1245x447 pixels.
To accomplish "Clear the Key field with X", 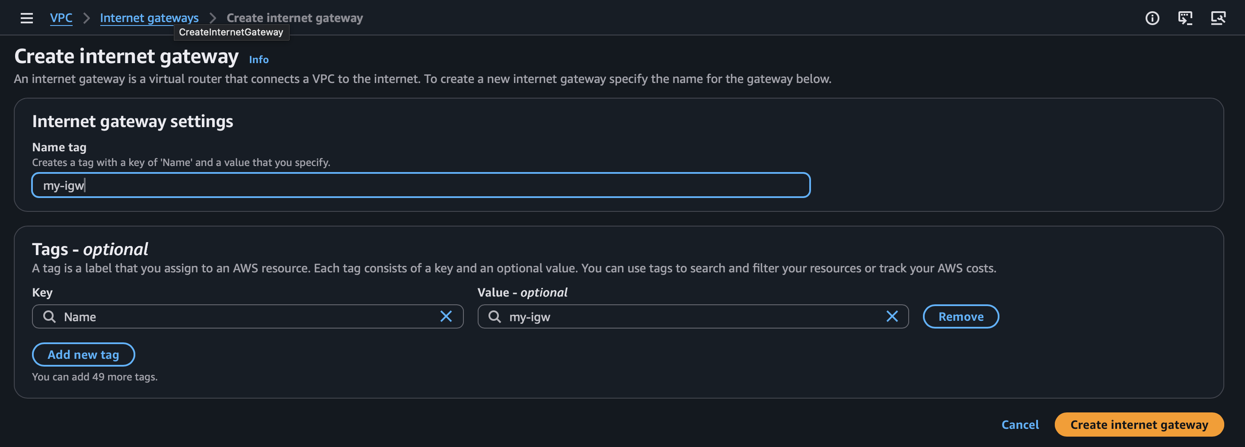I will tap(446, 316).
